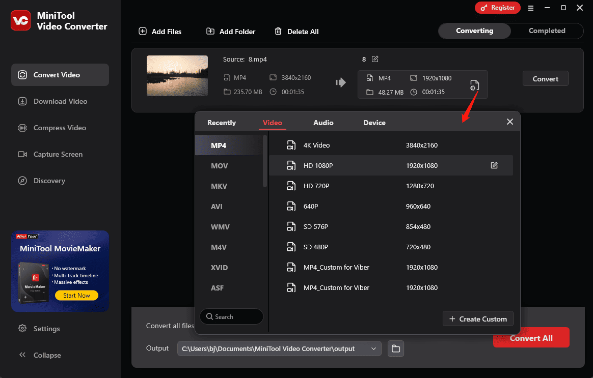Image resolution: width=593 pixels, height=378 pixels.
Task: Select the Recently tab
Action: (x=221, y=123)
